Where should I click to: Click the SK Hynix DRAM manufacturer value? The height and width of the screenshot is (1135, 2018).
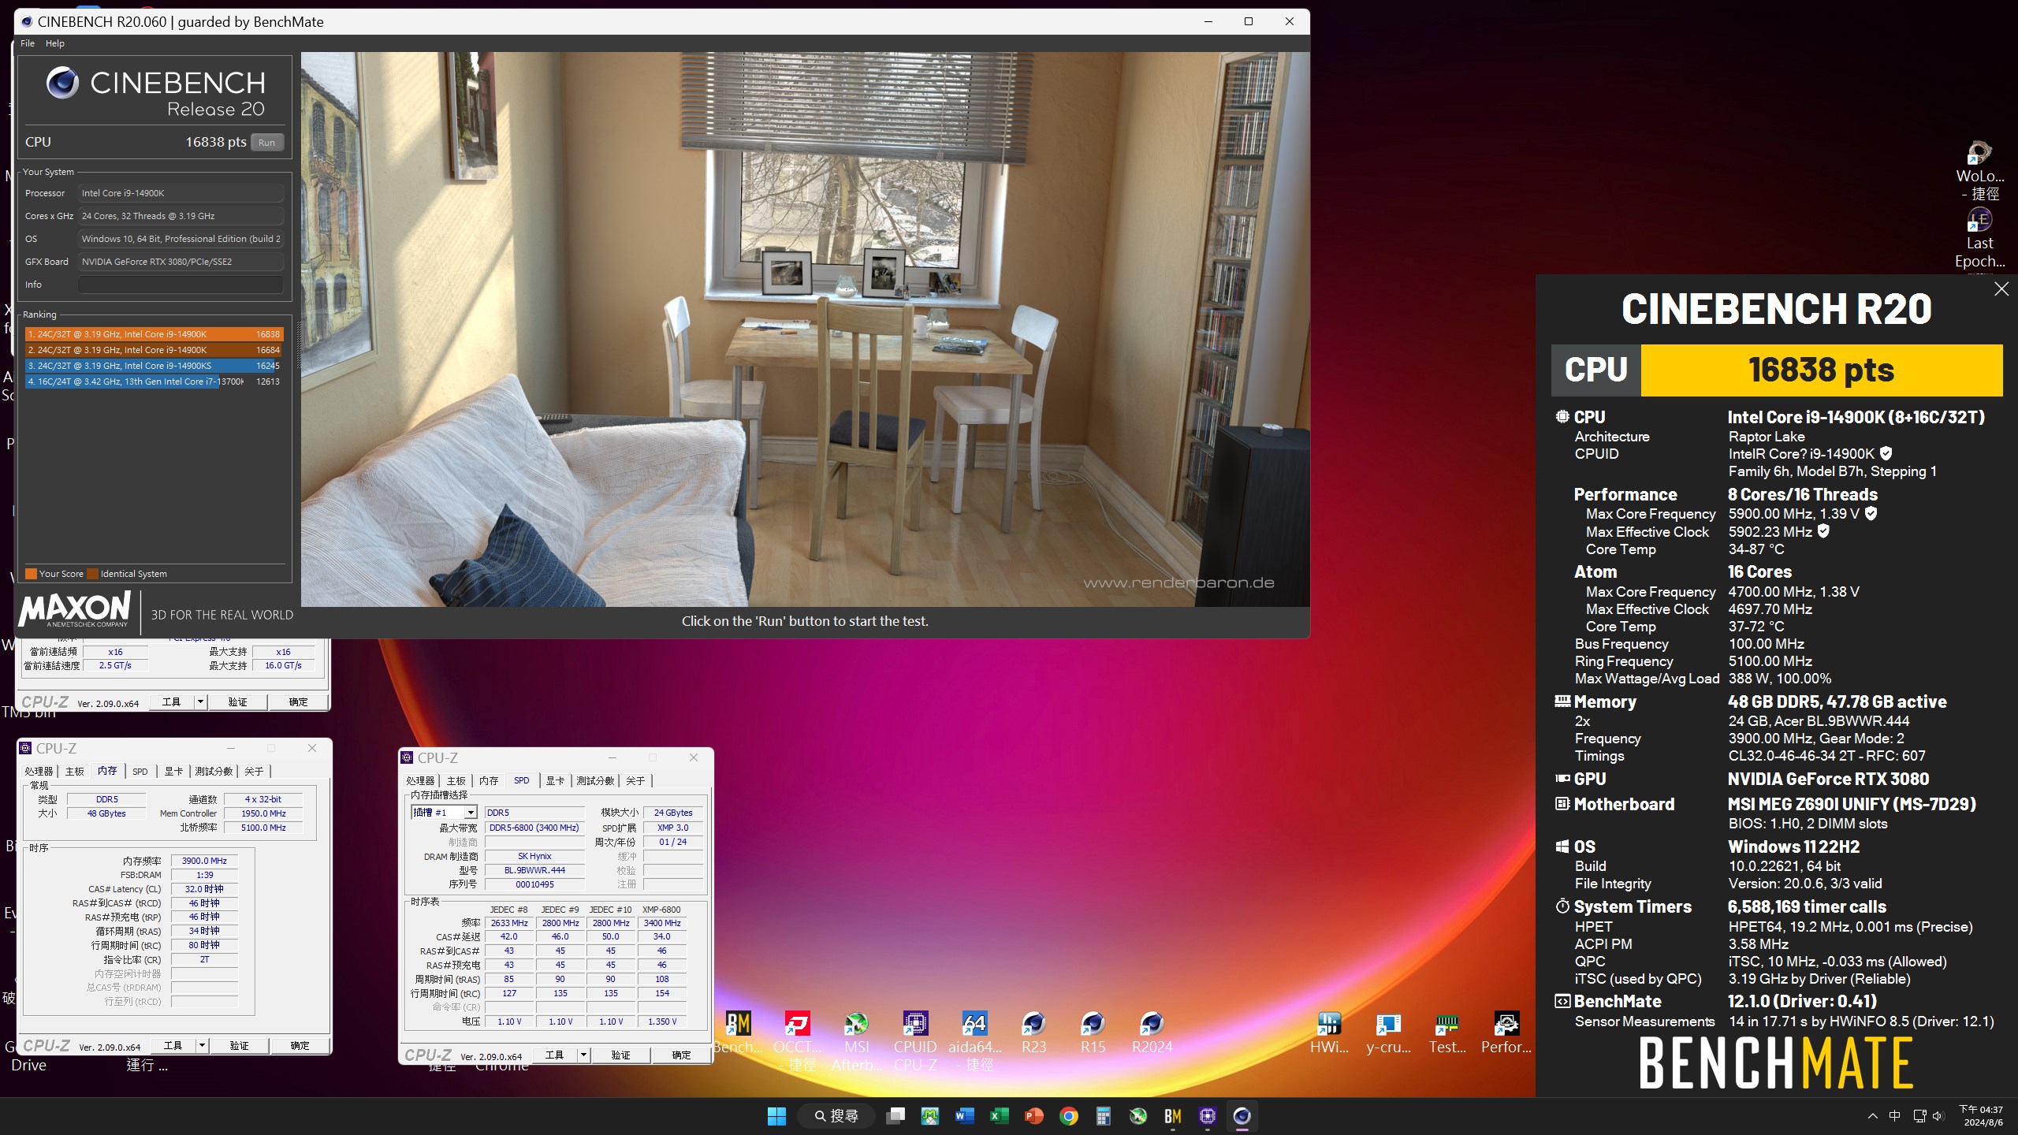point(534,856)
